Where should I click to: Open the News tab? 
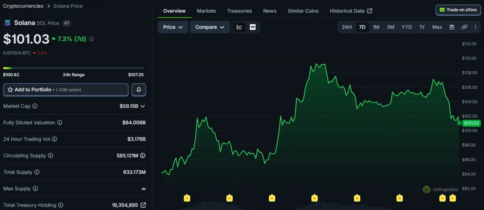[270, 11]
